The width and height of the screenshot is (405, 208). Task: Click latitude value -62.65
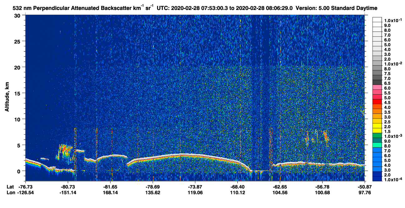point(280,186)
